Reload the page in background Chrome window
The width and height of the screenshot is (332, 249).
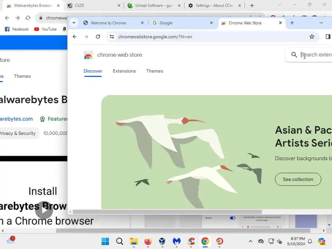point(28,18)
